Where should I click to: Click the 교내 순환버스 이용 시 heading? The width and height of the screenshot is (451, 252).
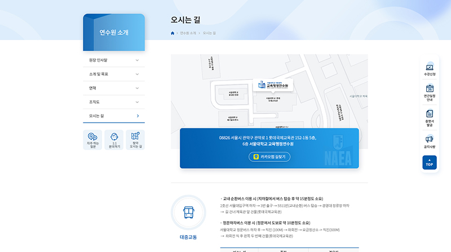click(x=272, y=199)
